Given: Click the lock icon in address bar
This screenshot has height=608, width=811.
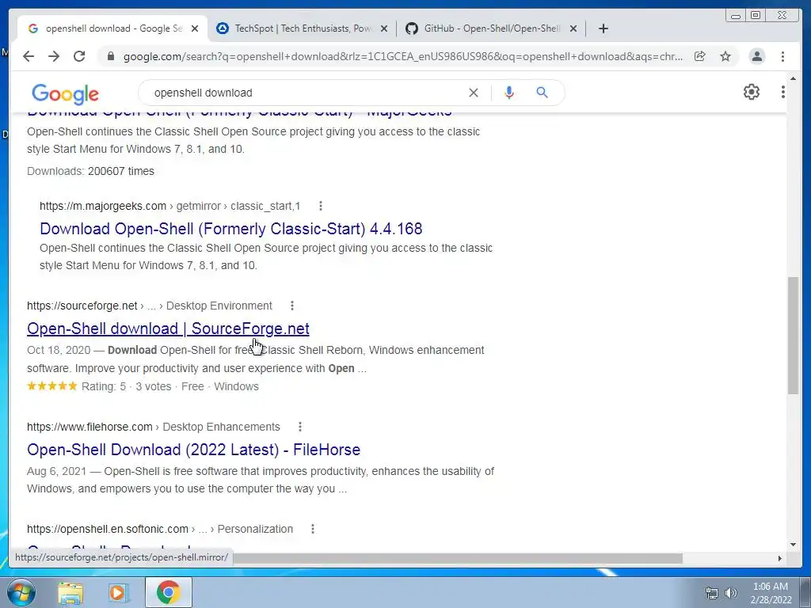Looking at the screenshot, I should [110, 56].
